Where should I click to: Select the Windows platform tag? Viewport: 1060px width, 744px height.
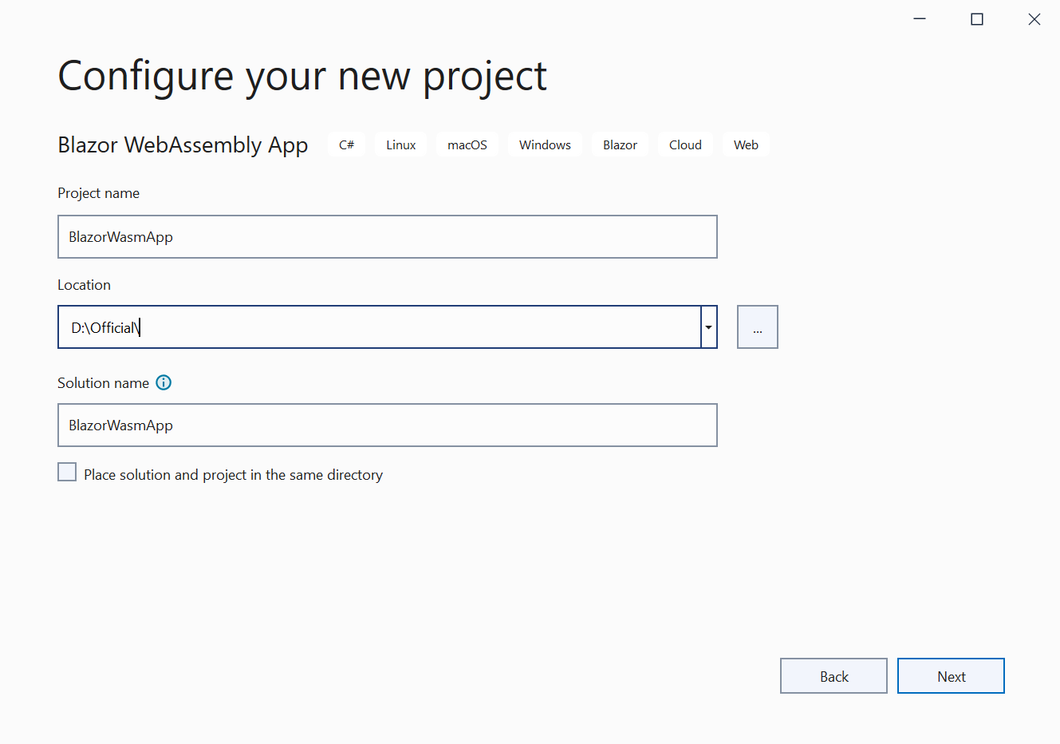coord(545,145)
